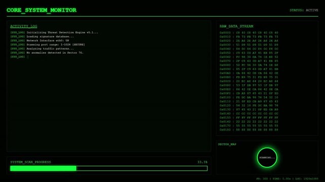Screen dimensions: 325x182
Task: Select hex row 0x0080
Action: (249, 65)
